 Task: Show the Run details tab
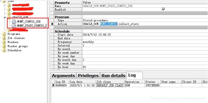pyautogui.click(x=113, y=76)
